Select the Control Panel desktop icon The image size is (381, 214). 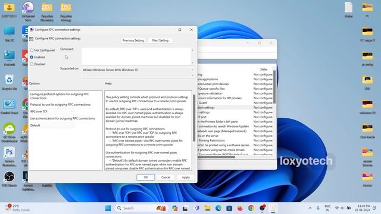(x=10, y=107)
